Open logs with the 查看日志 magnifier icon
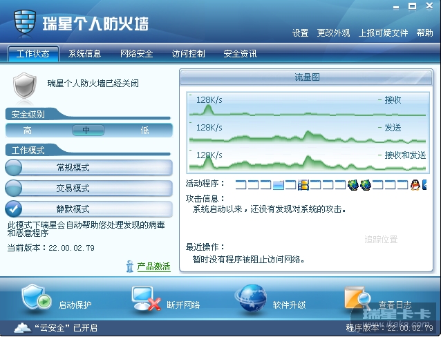 357,299
